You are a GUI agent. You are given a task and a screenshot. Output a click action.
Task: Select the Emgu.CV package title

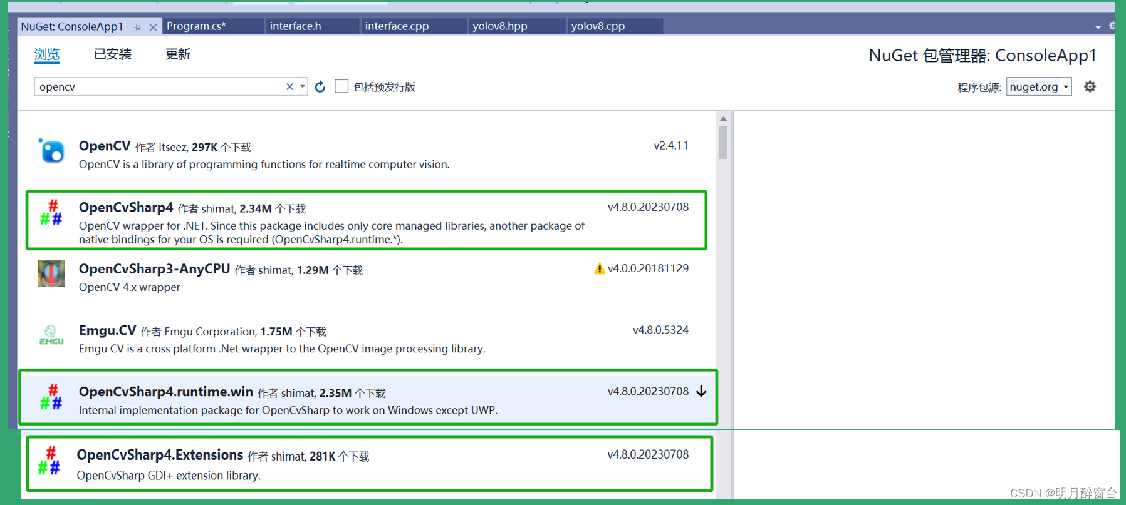point(108,330)
